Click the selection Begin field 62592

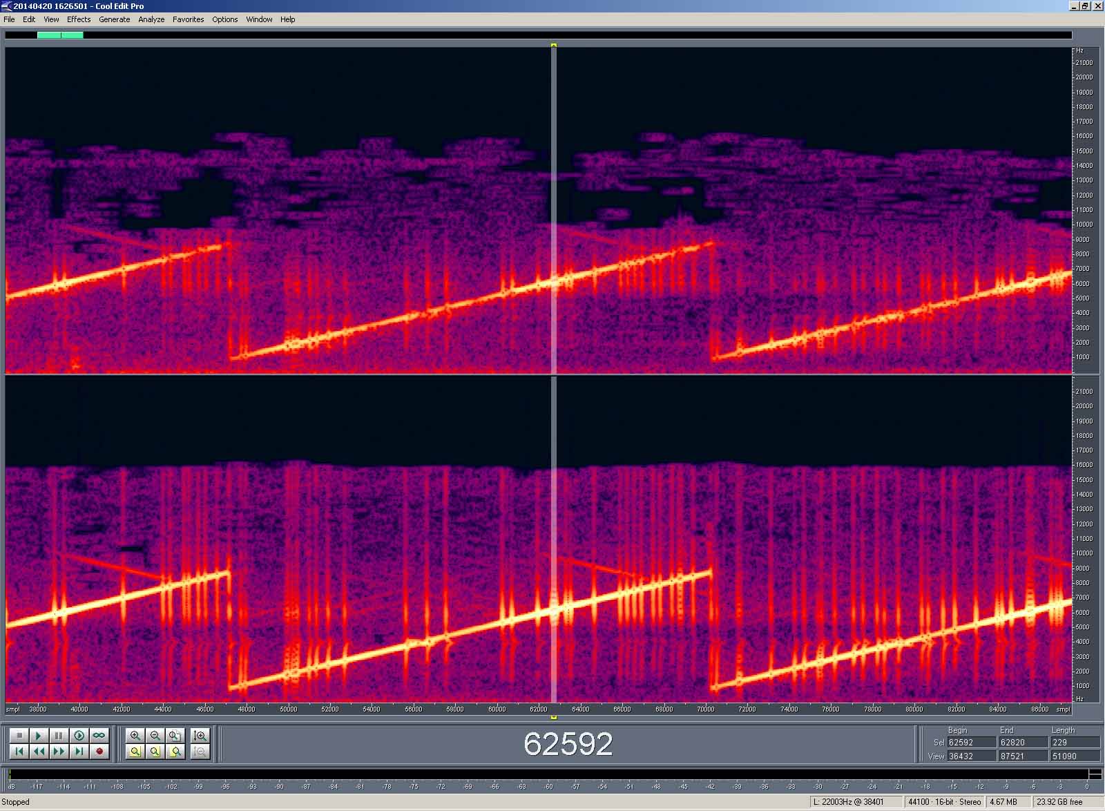971,743
